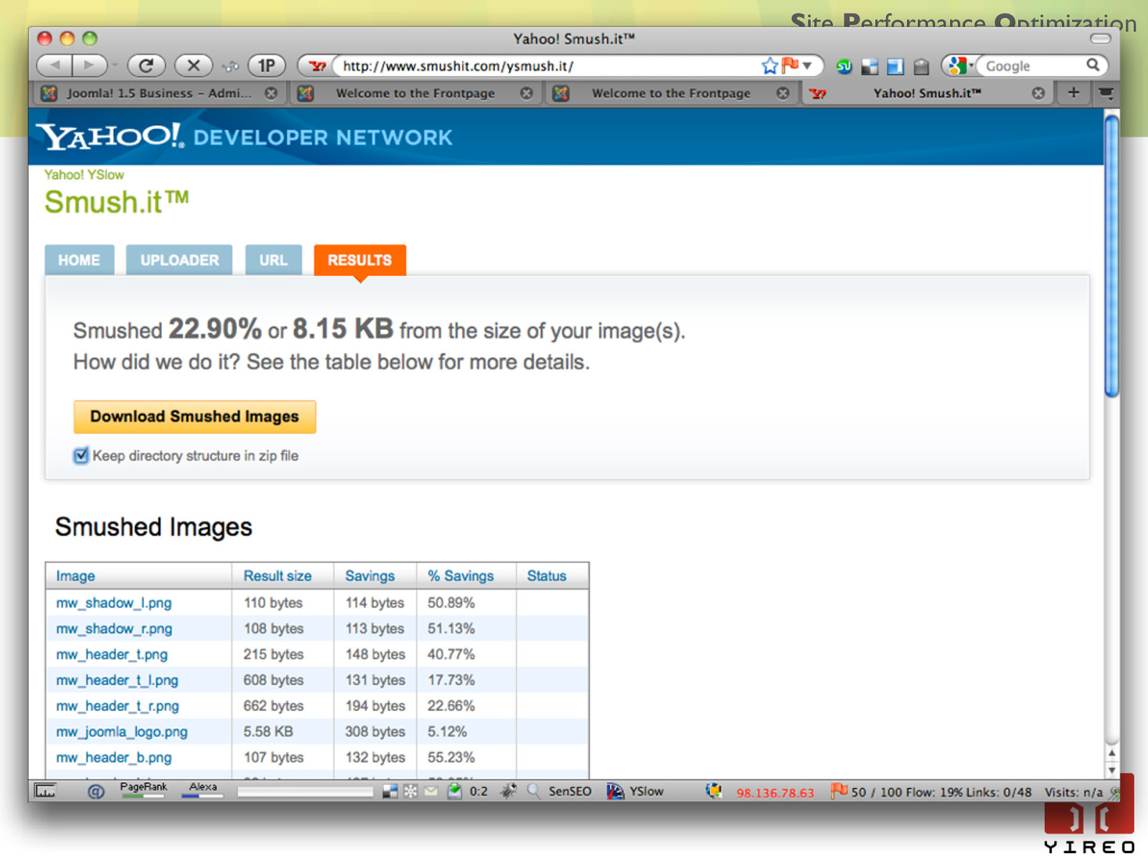Close the Yahoo! Smush.it tab

coord(1038,93)
